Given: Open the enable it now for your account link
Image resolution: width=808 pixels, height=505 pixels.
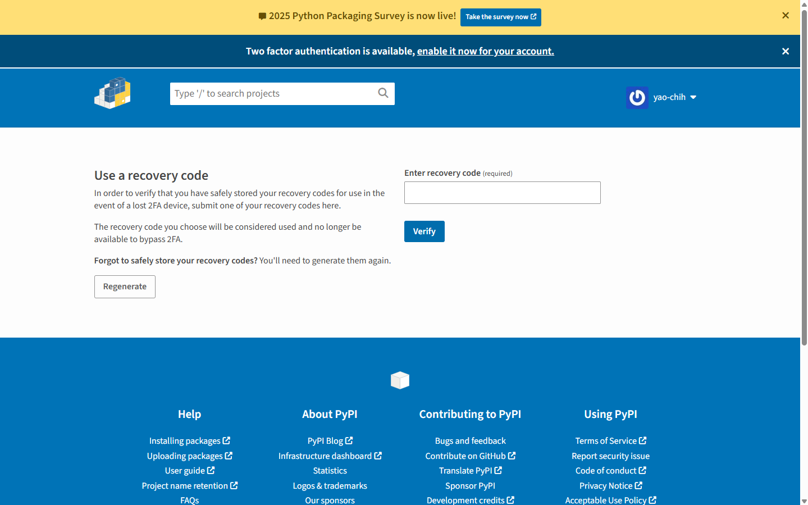Looking at the screenshot, I should (x=486, y=51).
